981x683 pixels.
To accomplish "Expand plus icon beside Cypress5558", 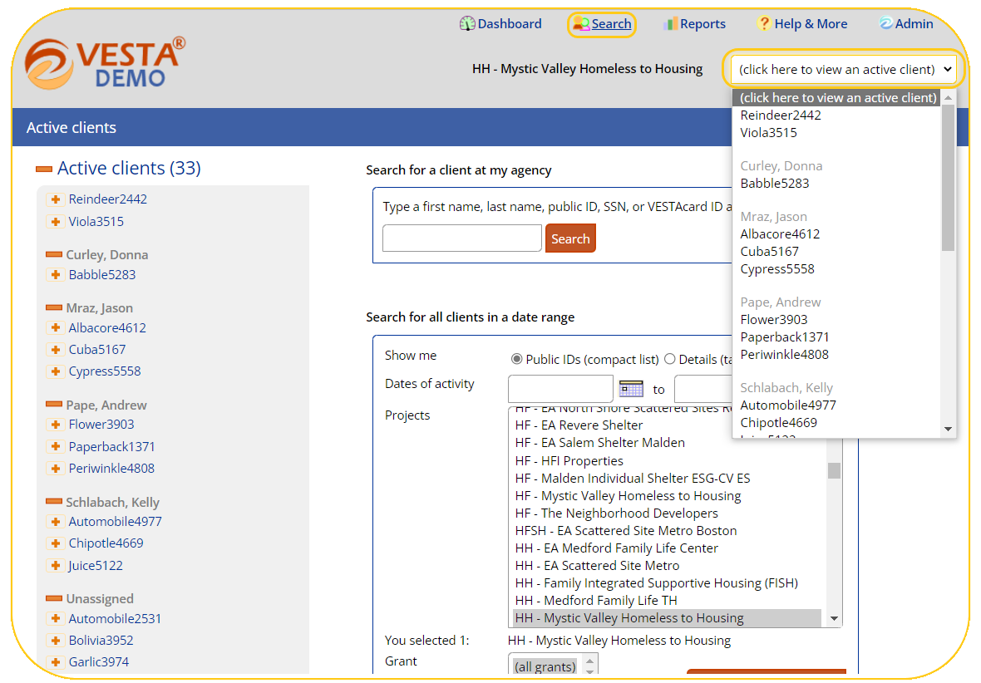I will (56, 371).
